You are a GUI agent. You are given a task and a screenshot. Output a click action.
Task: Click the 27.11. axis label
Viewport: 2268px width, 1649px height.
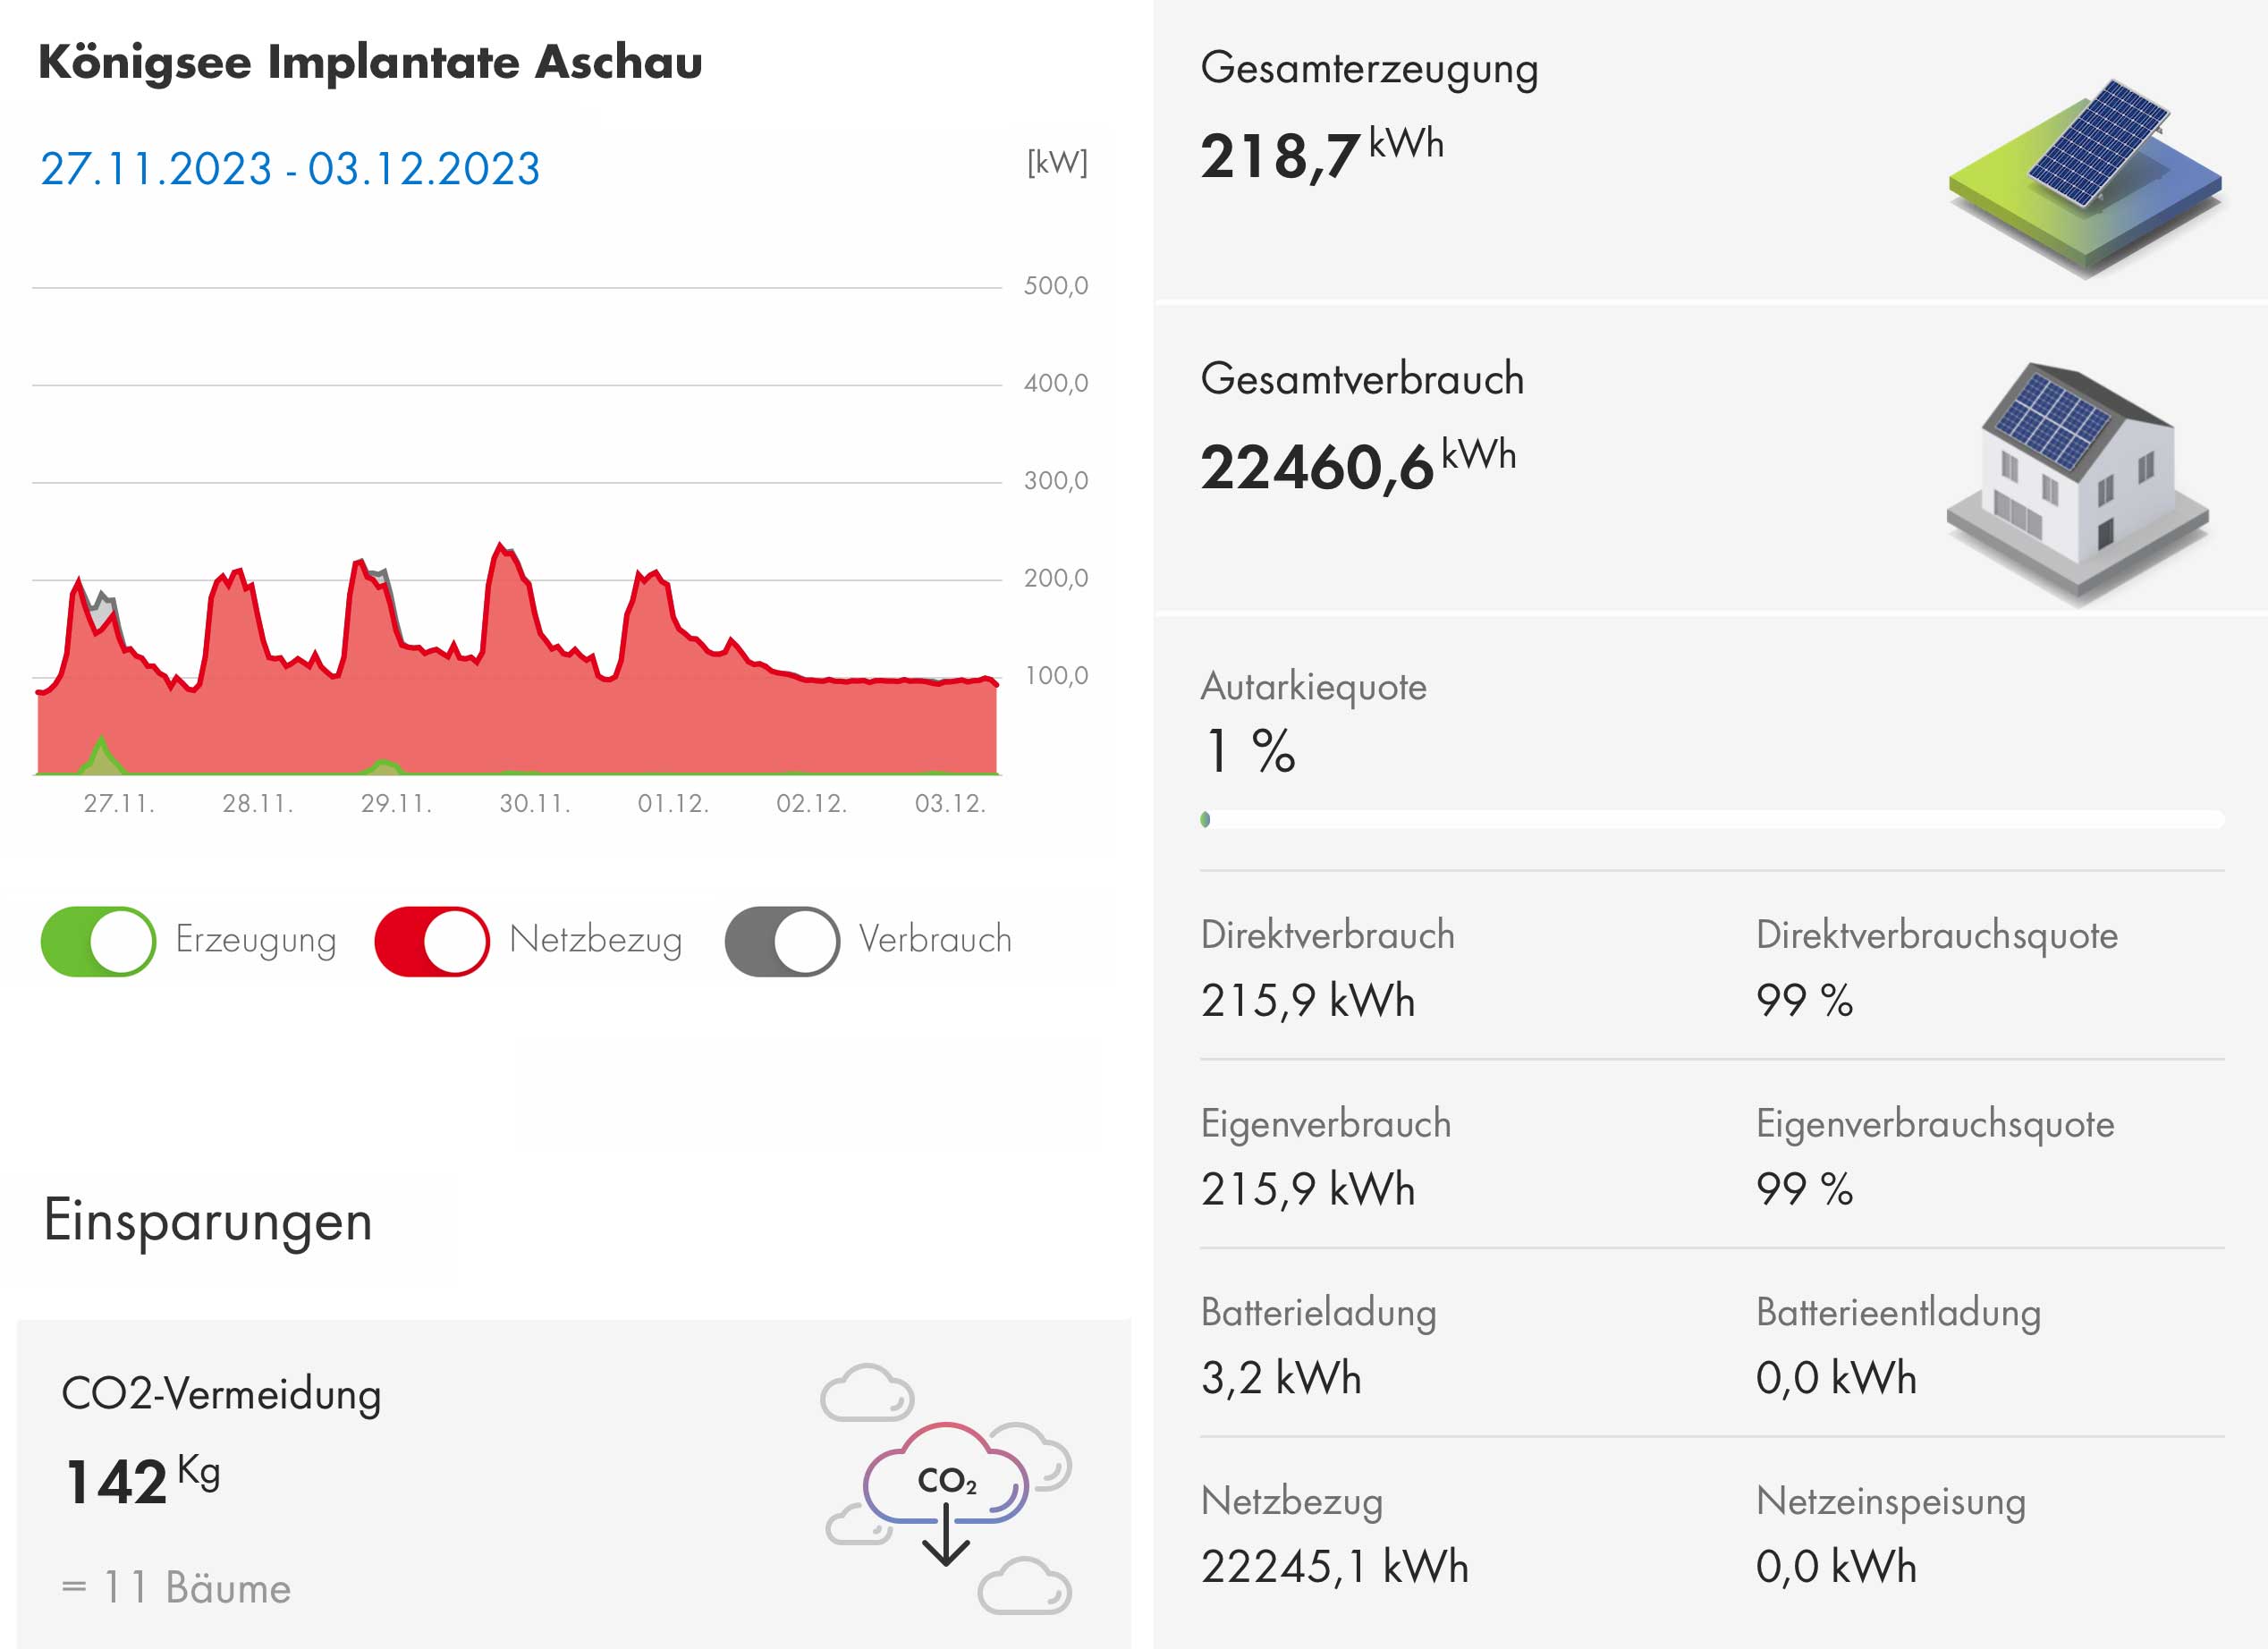pyautogui.click(x=119, y=804)
